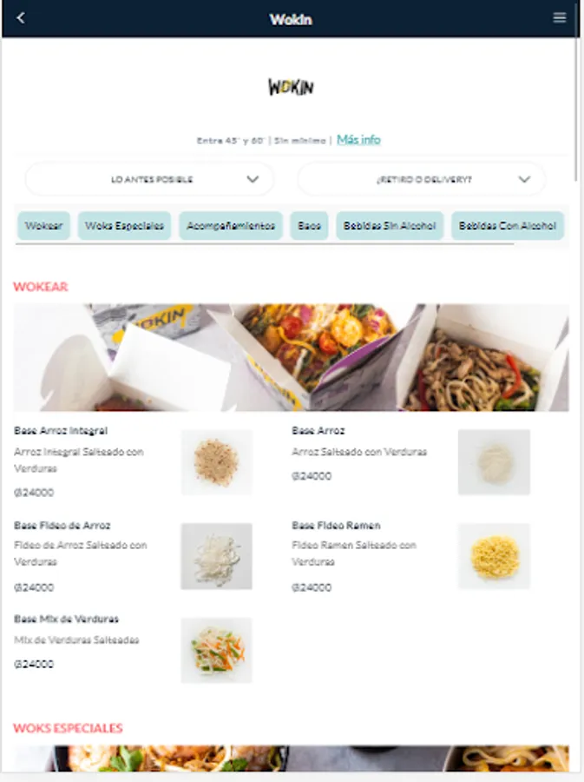Click the category bar horizontal scrollbar

(x=265, y=244)
